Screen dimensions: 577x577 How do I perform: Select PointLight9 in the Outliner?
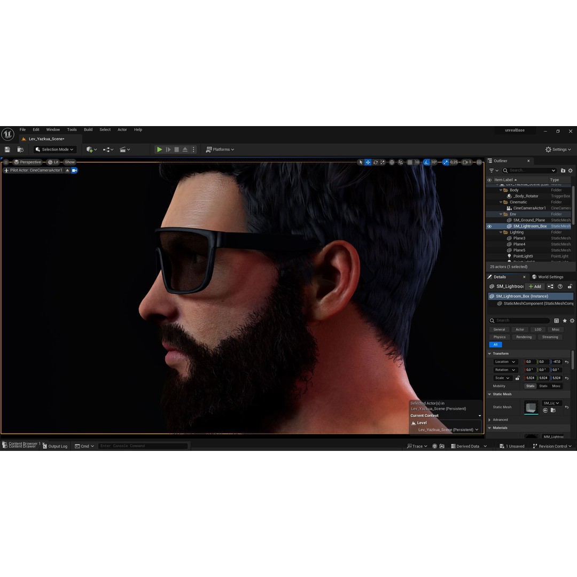tap(523, 256)
